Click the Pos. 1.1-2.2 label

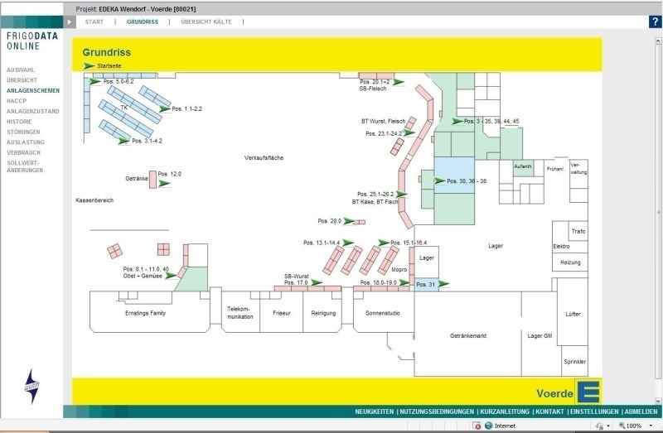[187, 108]
